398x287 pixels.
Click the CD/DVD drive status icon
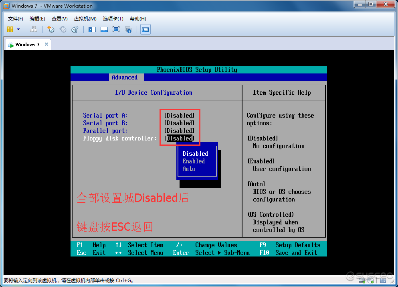click(370, 280)
